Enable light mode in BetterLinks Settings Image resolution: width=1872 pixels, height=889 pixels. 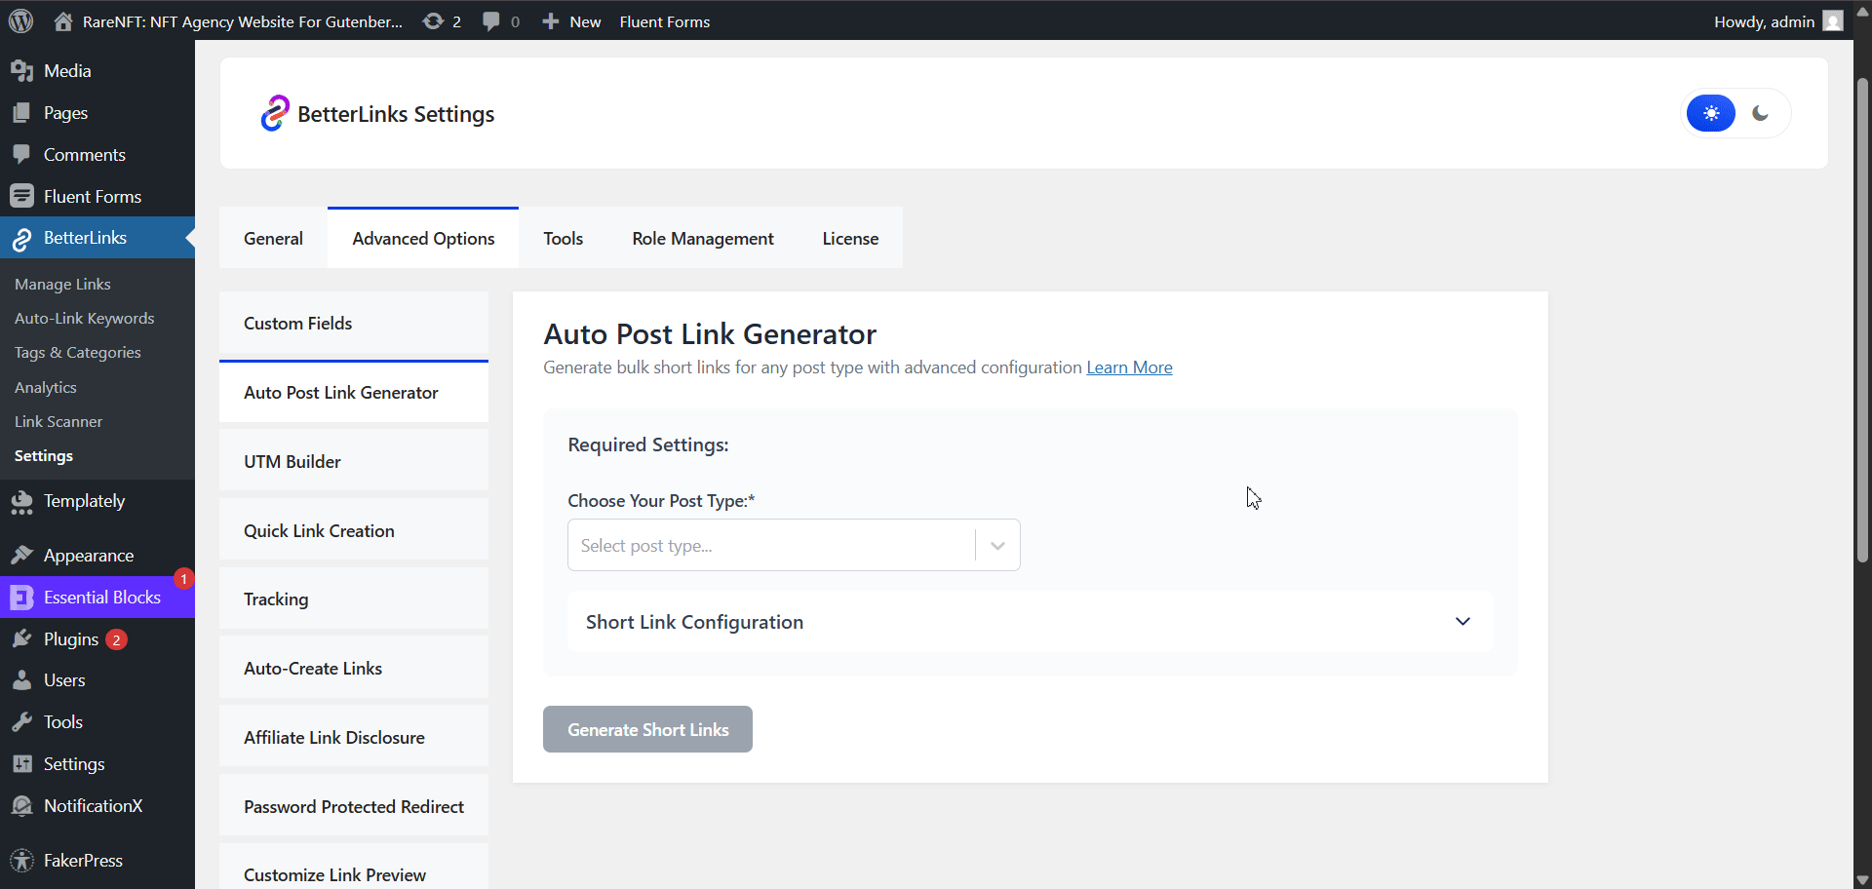[x=1711, y=112]
